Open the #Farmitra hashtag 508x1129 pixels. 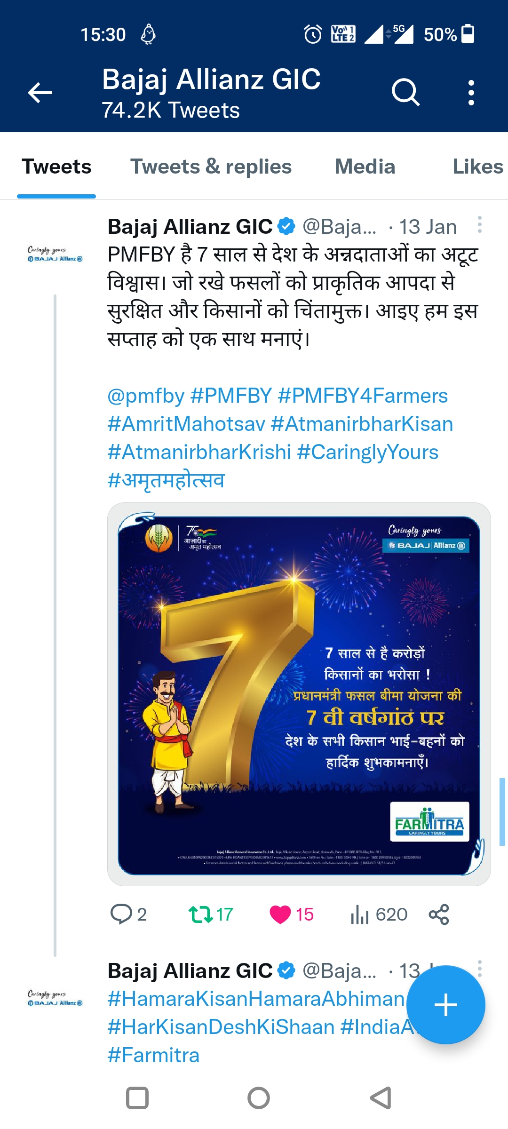(x=153, y=1056)
